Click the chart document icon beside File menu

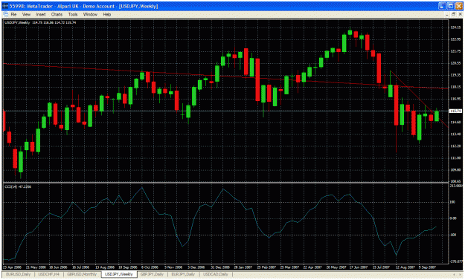(5, 14)
